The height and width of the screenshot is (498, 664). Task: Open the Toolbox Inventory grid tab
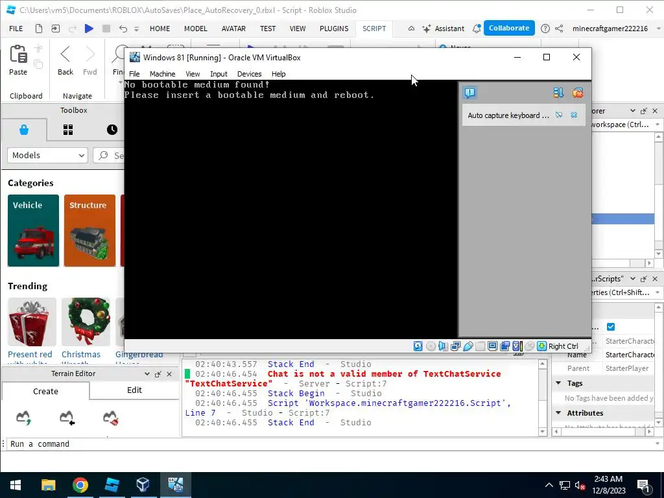tap(68, 130)
